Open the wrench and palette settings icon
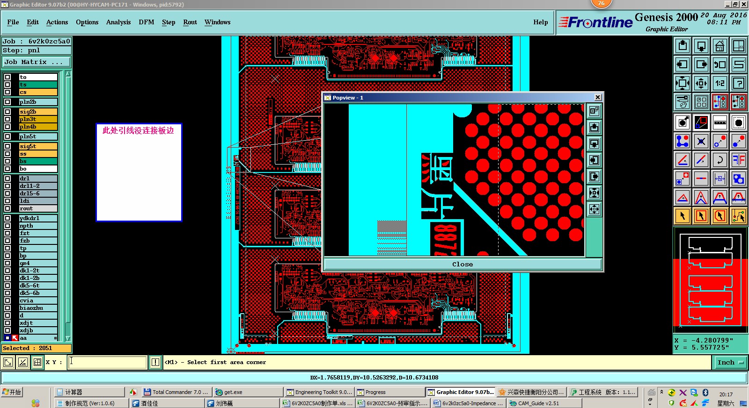Viewport: 749px width, 408px height. coord(683,101)
